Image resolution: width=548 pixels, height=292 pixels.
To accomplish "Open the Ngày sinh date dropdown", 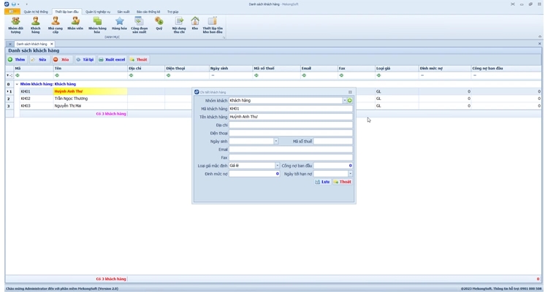I will pos(275,142).
